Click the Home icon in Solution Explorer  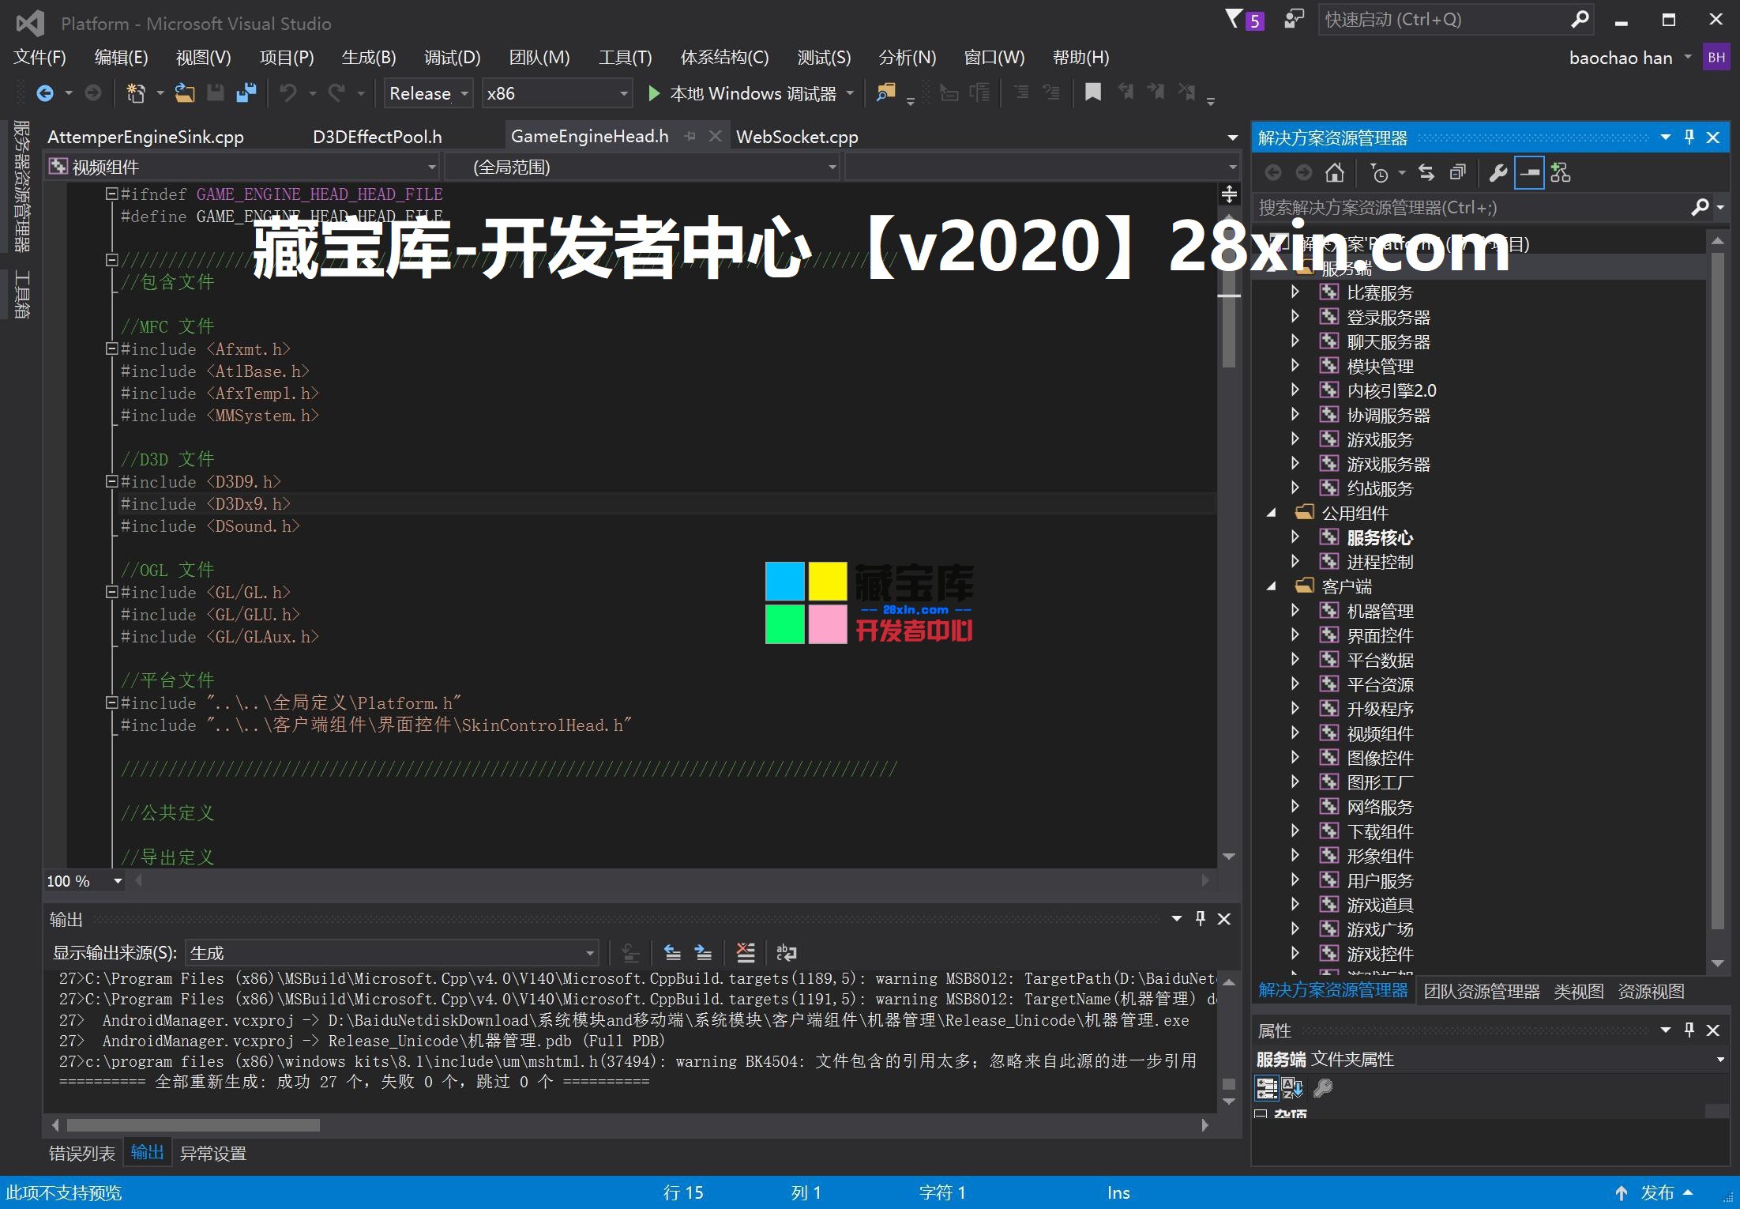1335,172
